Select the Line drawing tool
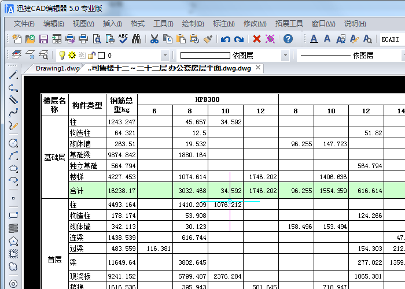 click(x=13, y=75)
